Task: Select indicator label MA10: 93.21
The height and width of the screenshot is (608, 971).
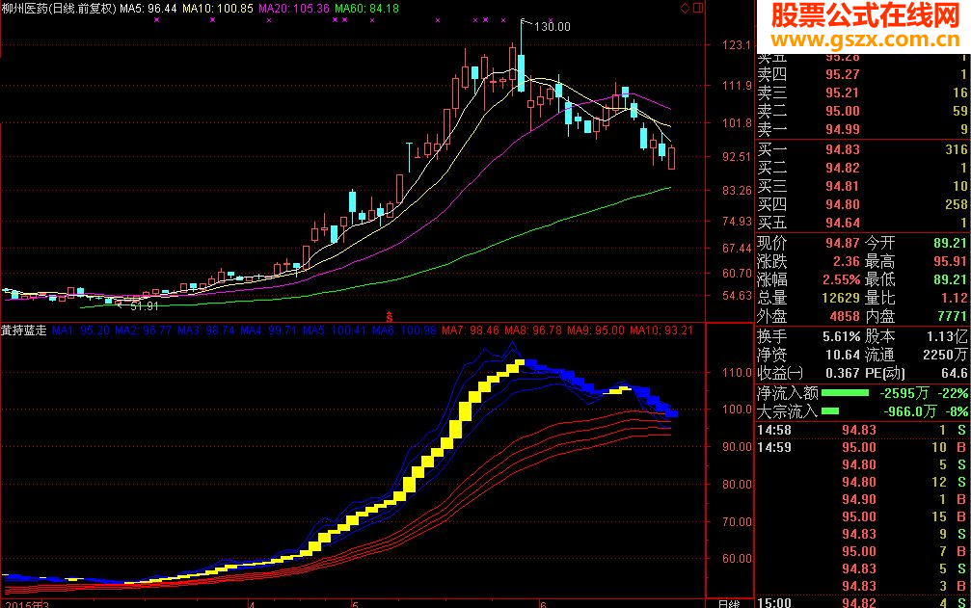Action: pyautogui.click(x=661, y=330)
